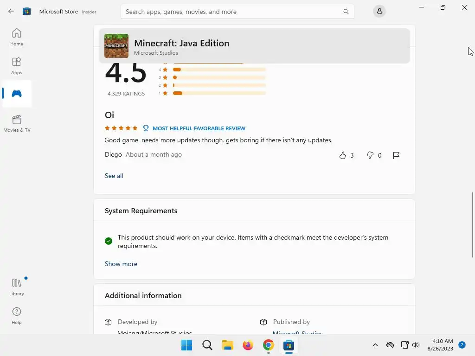
Task: Report Diego's review with flag icon
Action: (396, 155)
